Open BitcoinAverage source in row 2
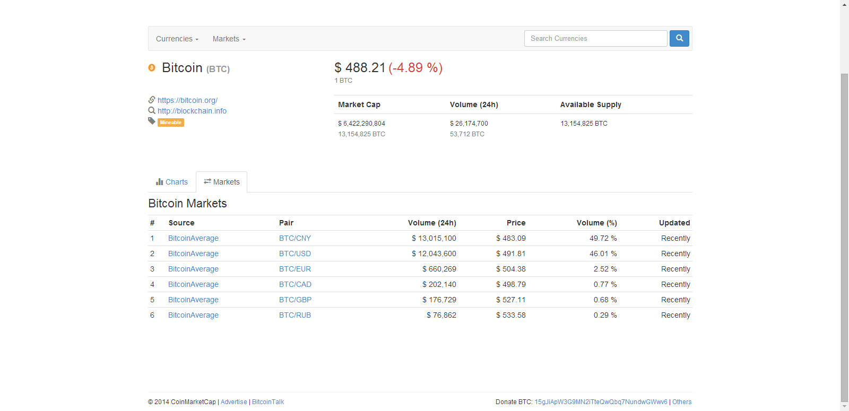Image resolution: width=849 pixels, height=411 pixels. coord(193,253)
